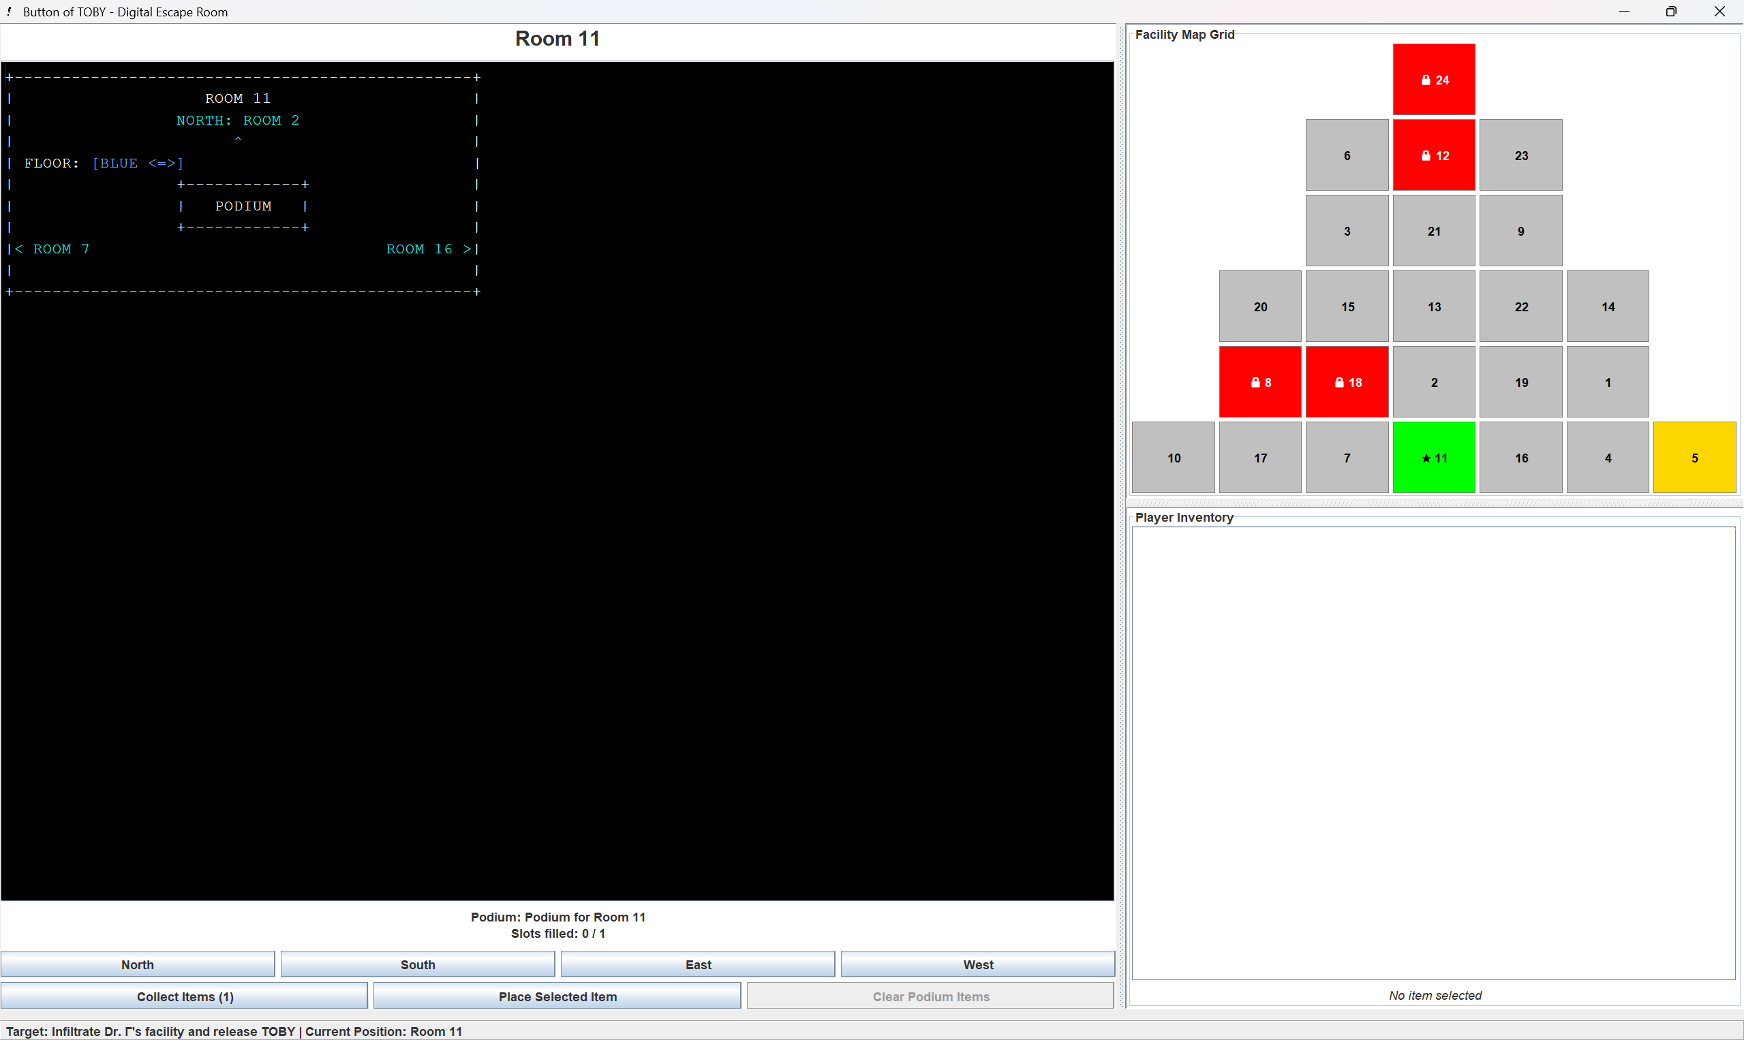The image size is (1744, 1040).
Task: Head West toward Room 7
Action: click(977, 964)
